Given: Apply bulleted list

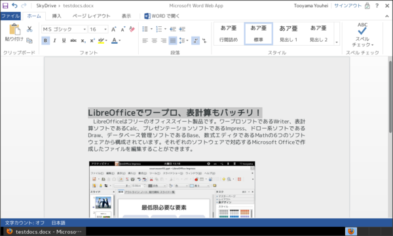Looking at the screenshot, I should pyautogui.click(x=145, y=29).
